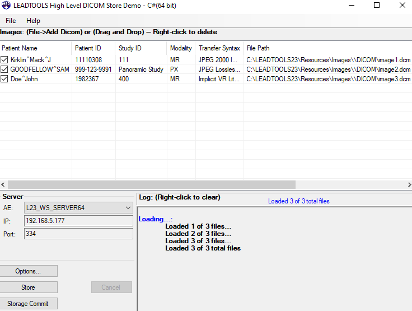Sort by Patient Name column header
Viewport: 412px width, 311px height.
click(x=36, y=48)
